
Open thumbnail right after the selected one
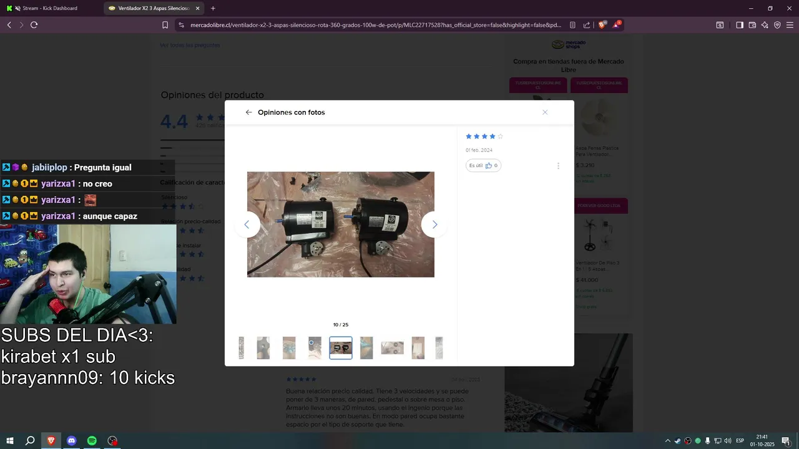(366, 348)
